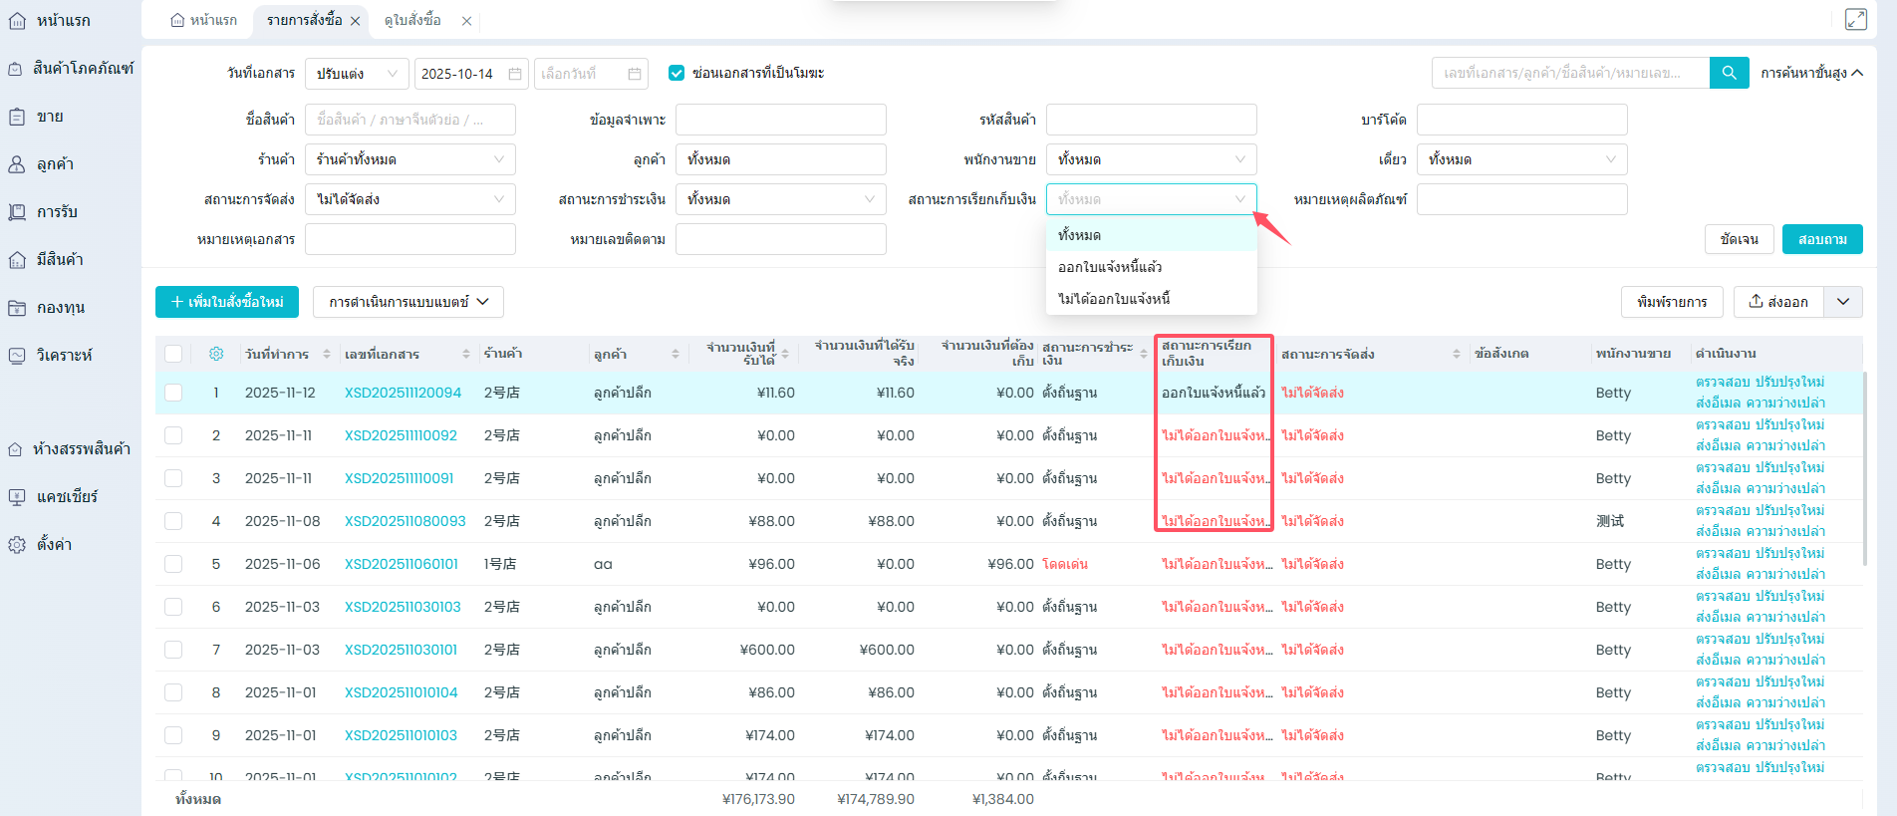Toggle the ซ่อนเอกสารที่เป็นโมฆะ checkbox
The width and height of the screenshot is (1897, 816).
coord(677,73)
